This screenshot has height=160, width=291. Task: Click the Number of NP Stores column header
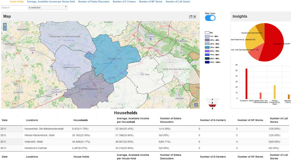(250, 120)
